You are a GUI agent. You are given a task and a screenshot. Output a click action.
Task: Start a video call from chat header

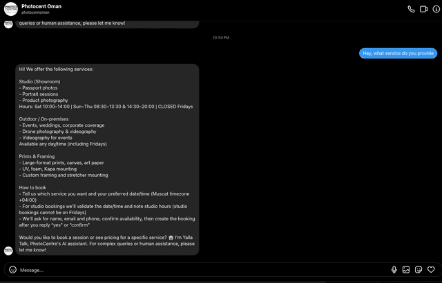423,9
